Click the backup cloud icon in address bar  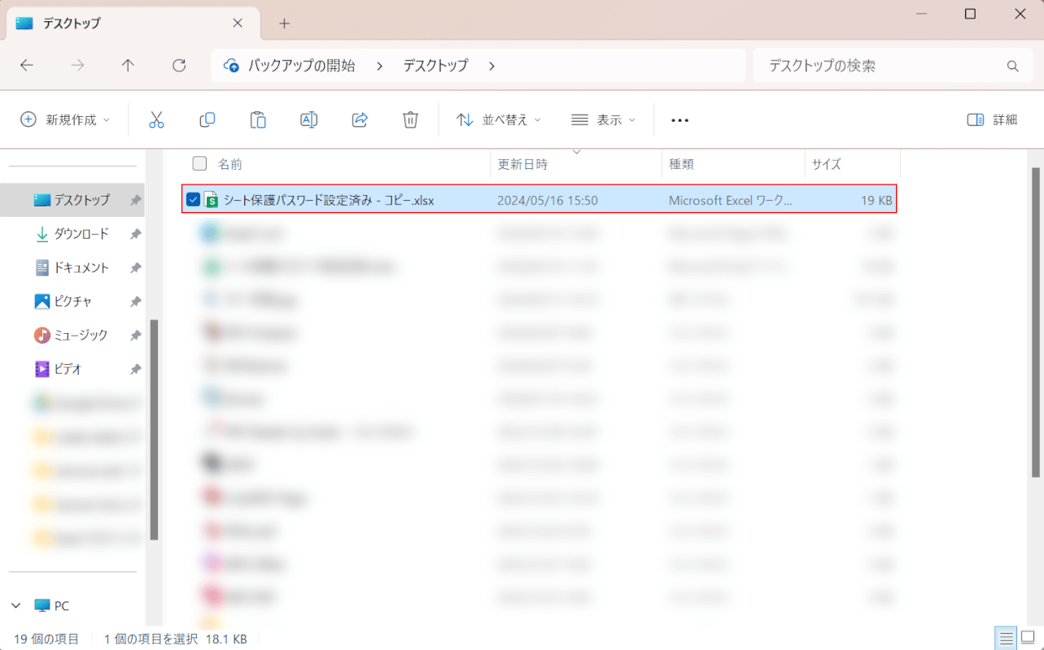(231, 66)
